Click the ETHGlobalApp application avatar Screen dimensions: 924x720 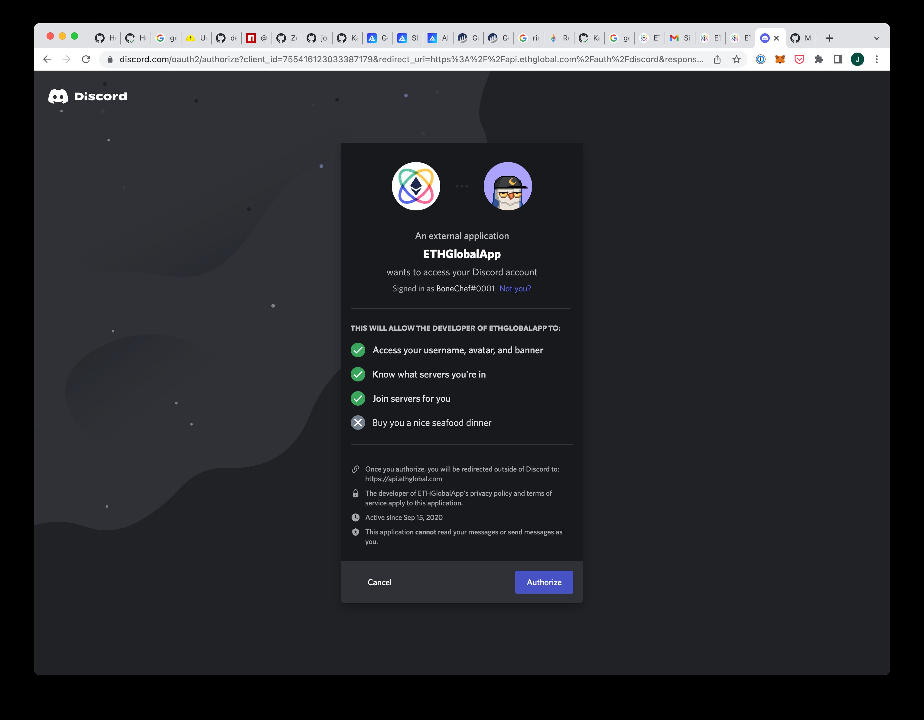[416, 186]
